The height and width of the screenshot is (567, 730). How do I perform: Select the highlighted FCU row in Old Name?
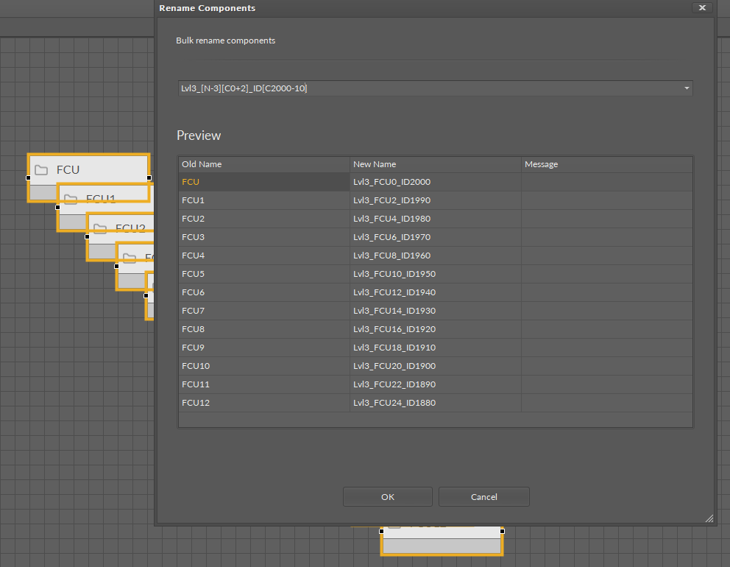(264, 182)
